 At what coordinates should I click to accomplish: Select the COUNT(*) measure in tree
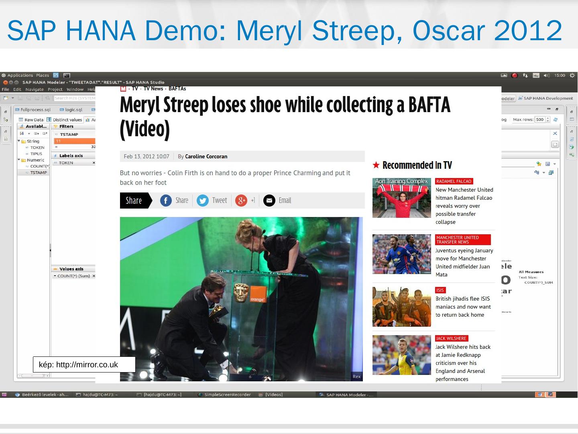37,166
